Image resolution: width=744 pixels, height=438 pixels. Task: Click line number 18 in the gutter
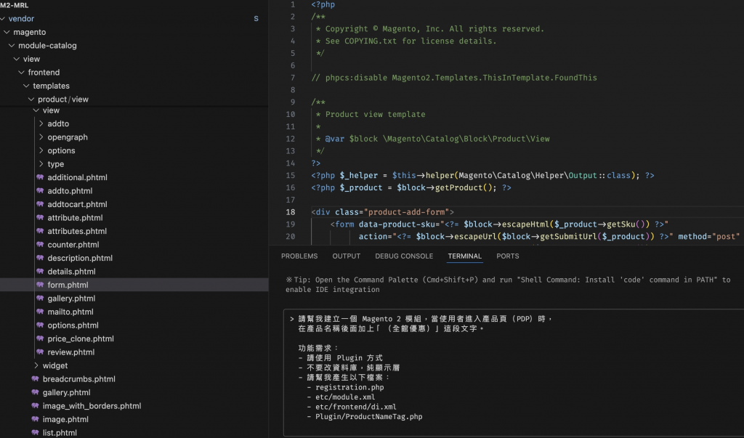point(291,212)
